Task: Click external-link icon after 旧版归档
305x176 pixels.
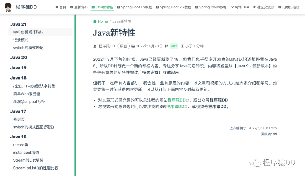Action: [x=298, y=7]
